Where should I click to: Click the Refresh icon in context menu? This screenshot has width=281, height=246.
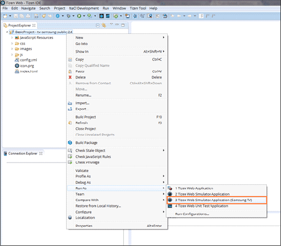click(70, 123)
